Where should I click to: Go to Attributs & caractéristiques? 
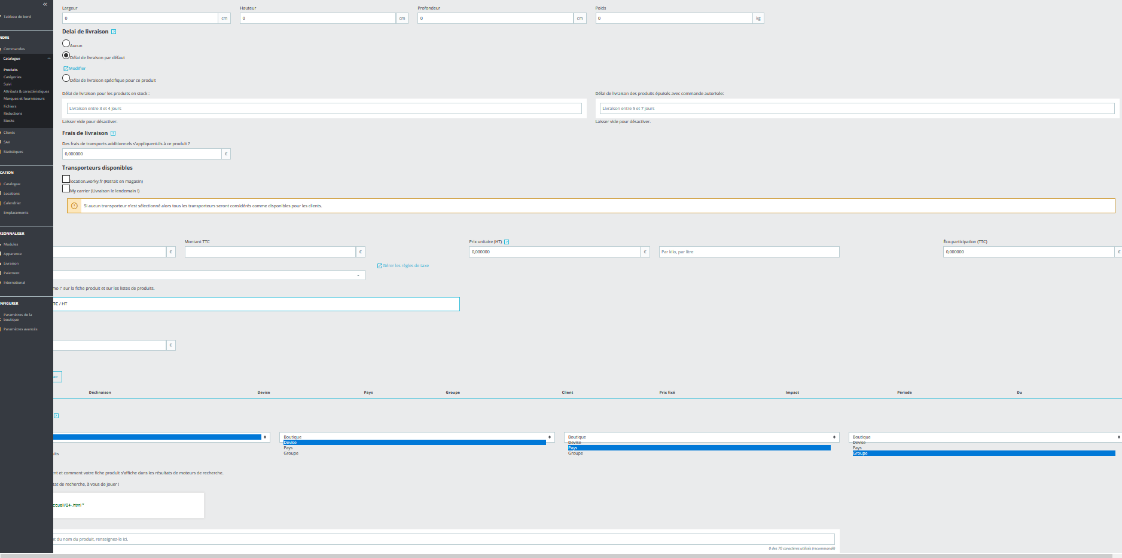(x=26, y=91)
